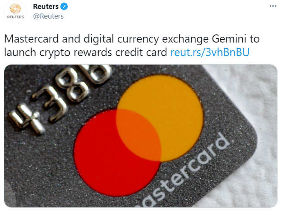Open the Mastercard card photo thumbnail
Image resolution: width=281 pixels, height=212 pixels.
[140, 136]
